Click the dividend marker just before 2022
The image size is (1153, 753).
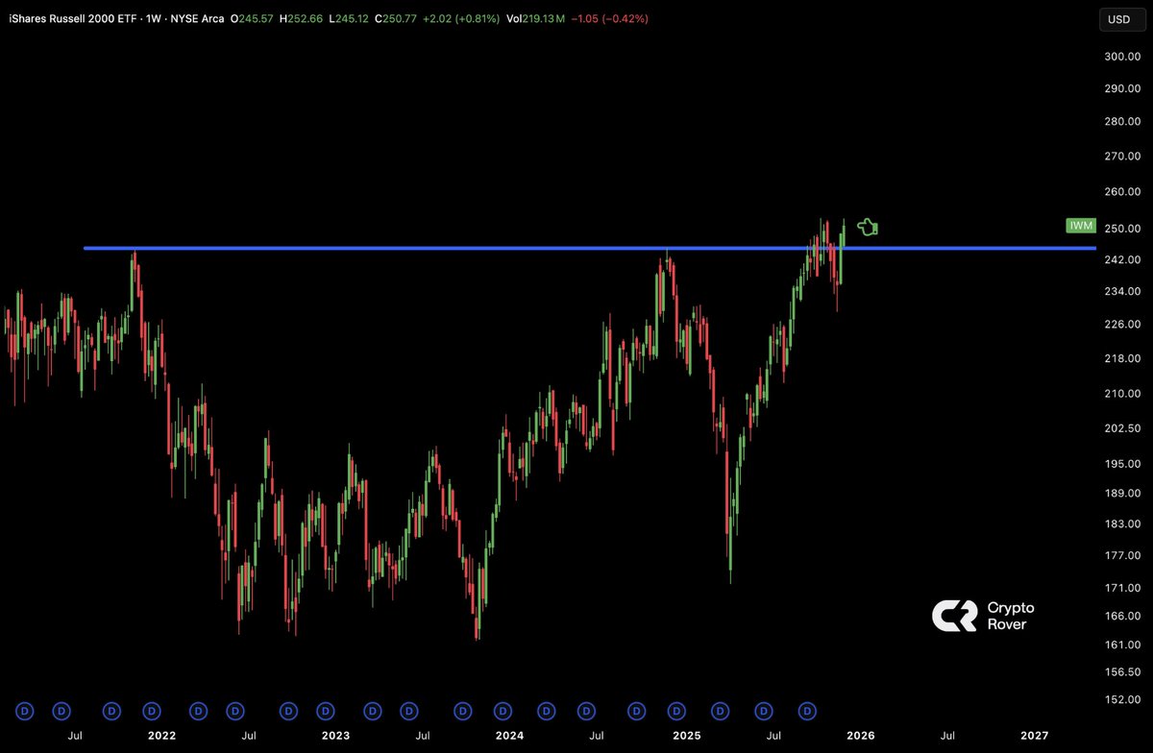click(152, 711)
